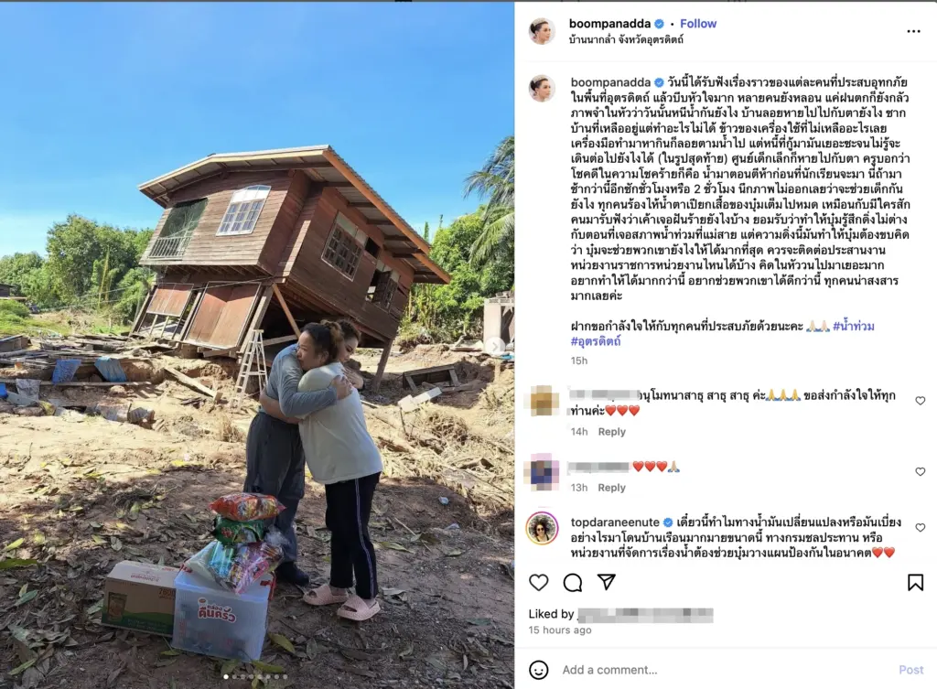Screen dimensions: 937x689
Task: Share post via paper plane icon
Action: (x=607, y=581)
